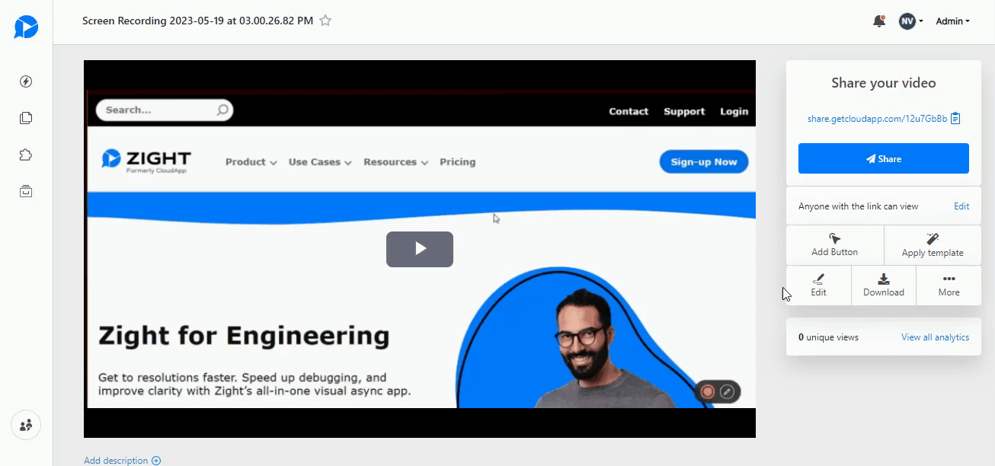Copy the share link via clipboard icon
This screenshot has width=995, height=466.
955,119
